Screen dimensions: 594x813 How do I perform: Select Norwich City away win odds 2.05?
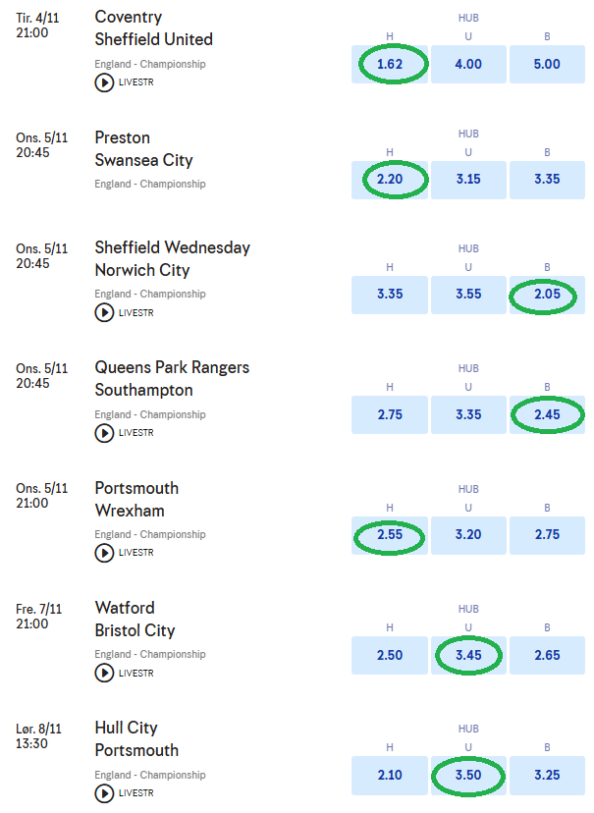(547, 295)
